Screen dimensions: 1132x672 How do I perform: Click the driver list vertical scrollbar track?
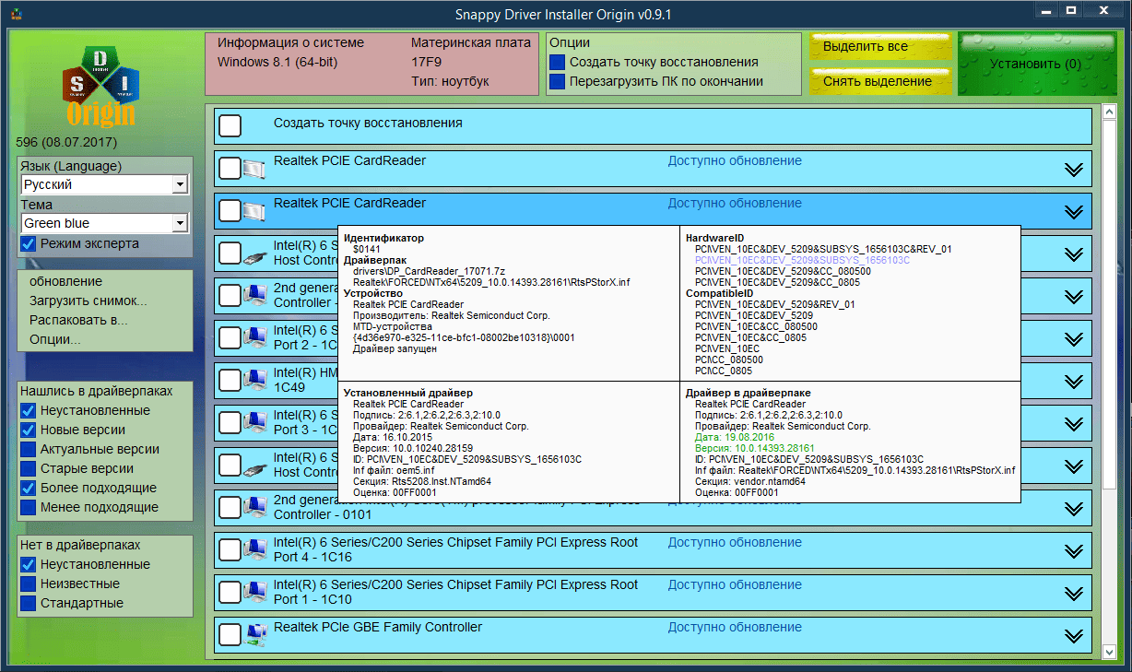[1110, 383]
